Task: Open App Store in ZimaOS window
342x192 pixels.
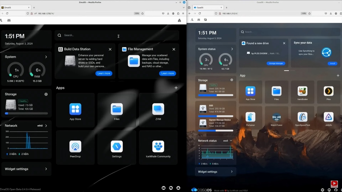Action: pos(75,110)
